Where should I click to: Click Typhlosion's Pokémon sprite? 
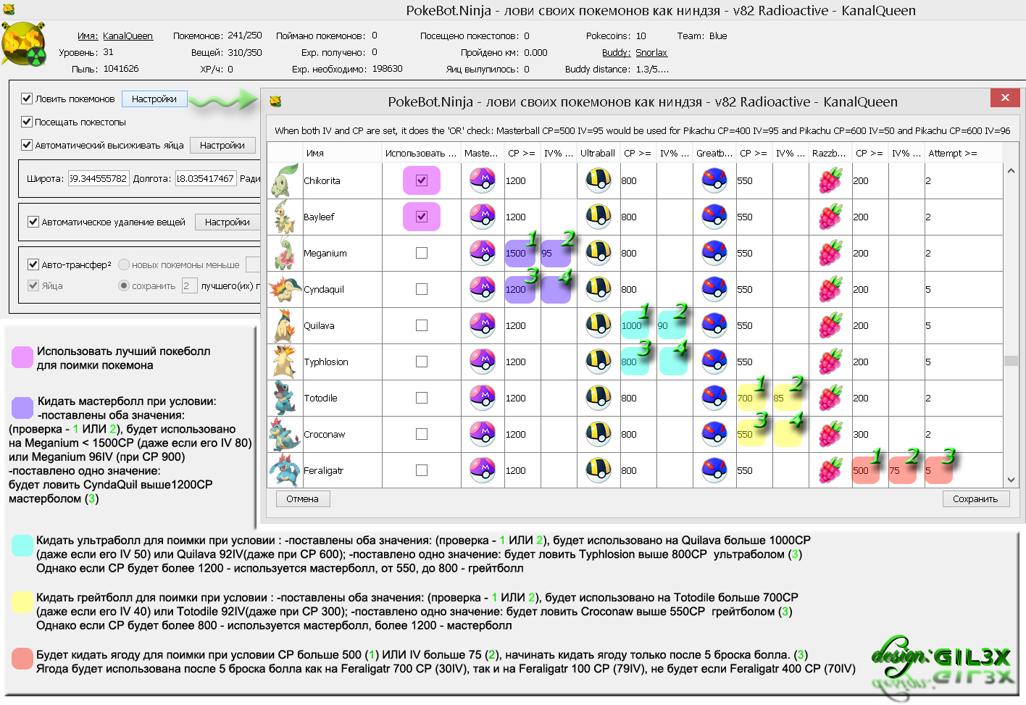click(284, 362)
